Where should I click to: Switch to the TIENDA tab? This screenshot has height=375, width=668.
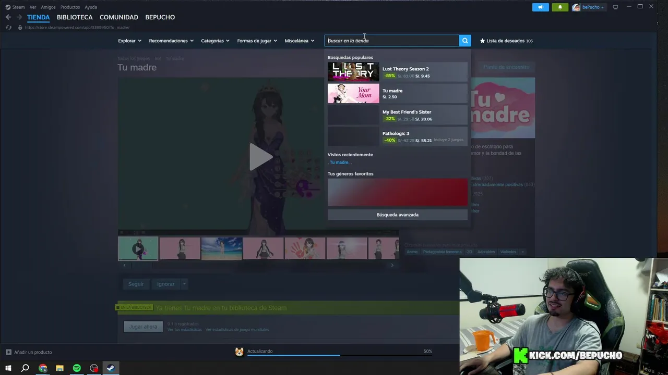[x=39, y=17]
